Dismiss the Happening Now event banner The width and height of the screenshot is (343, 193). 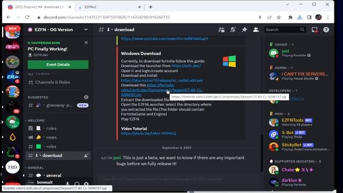86,42
